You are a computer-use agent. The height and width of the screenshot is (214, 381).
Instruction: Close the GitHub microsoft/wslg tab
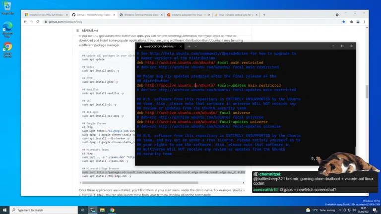pyautogui.click(x=114, y=15)
